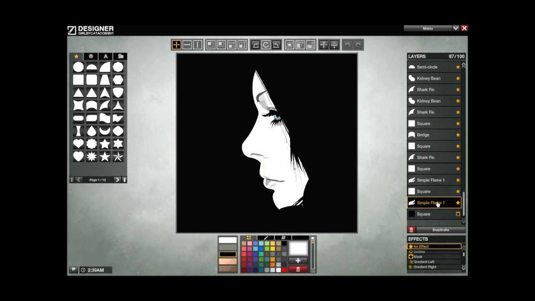Toggle the star on the Bridge layer
Viewport: 535px width, 301px height.
458,135
